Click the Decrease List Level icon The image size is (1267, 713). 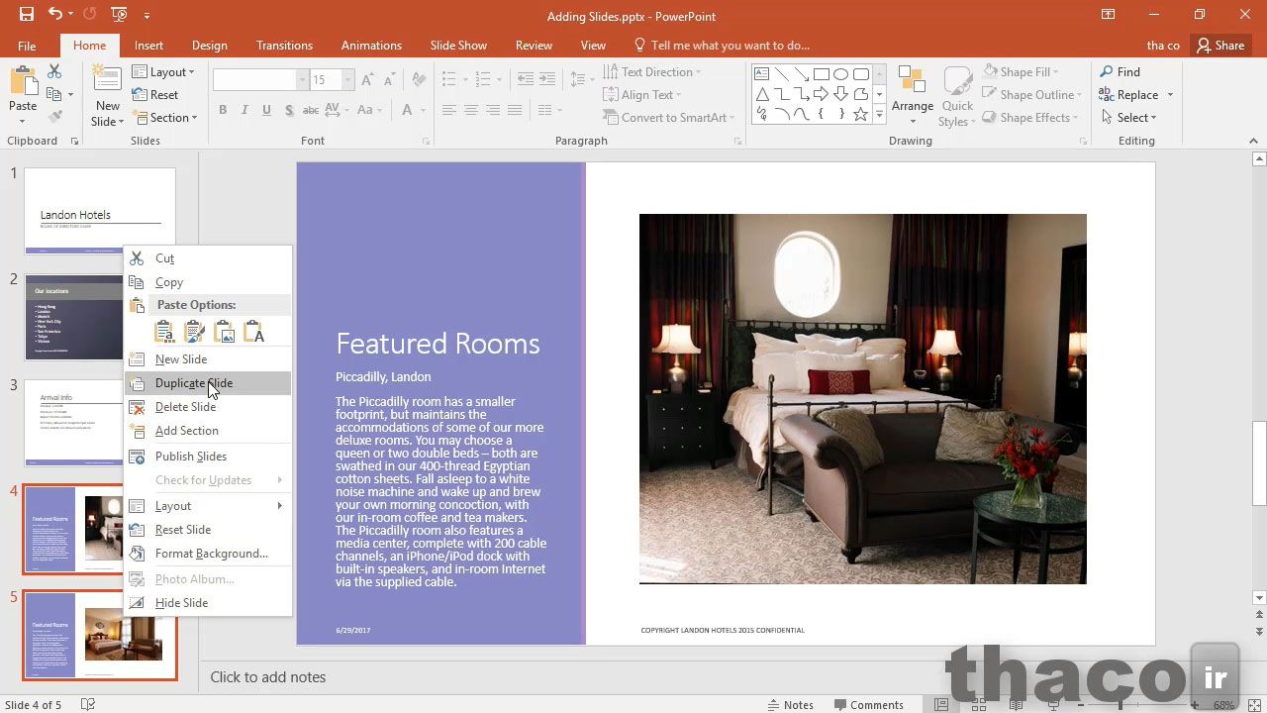(525, 79)
